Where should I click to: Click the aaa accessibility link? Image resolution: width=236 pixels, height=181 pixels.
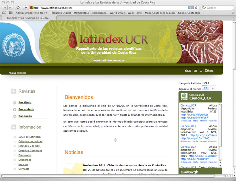[211, 70]
